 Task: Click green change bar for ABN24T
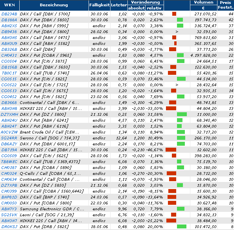(x=179, y=126)
